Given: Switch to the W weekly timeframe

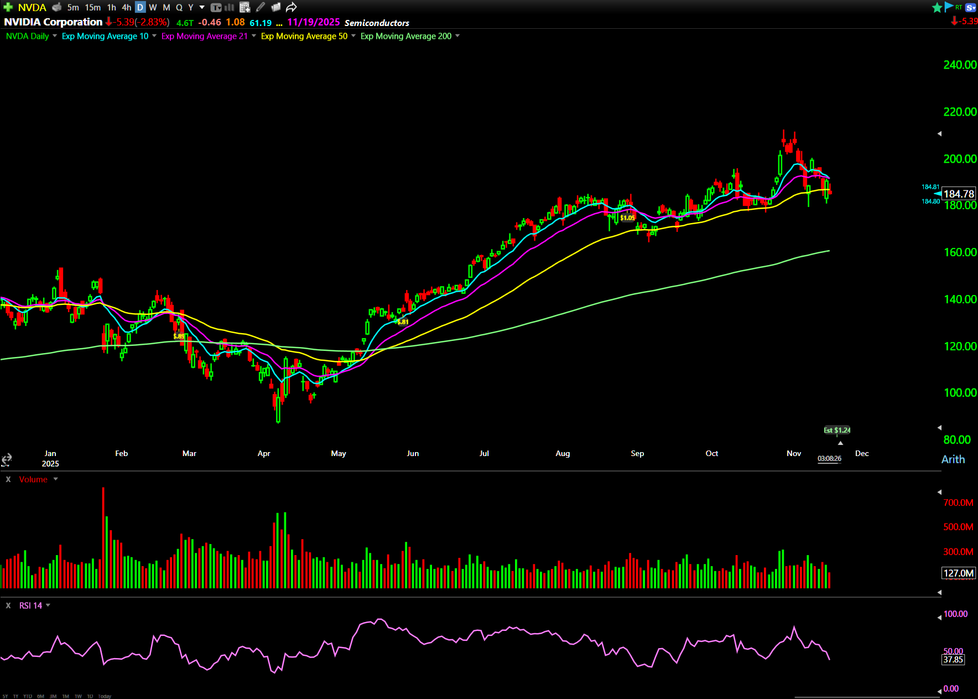Looking at the screenshot, I should coord(153,7).
